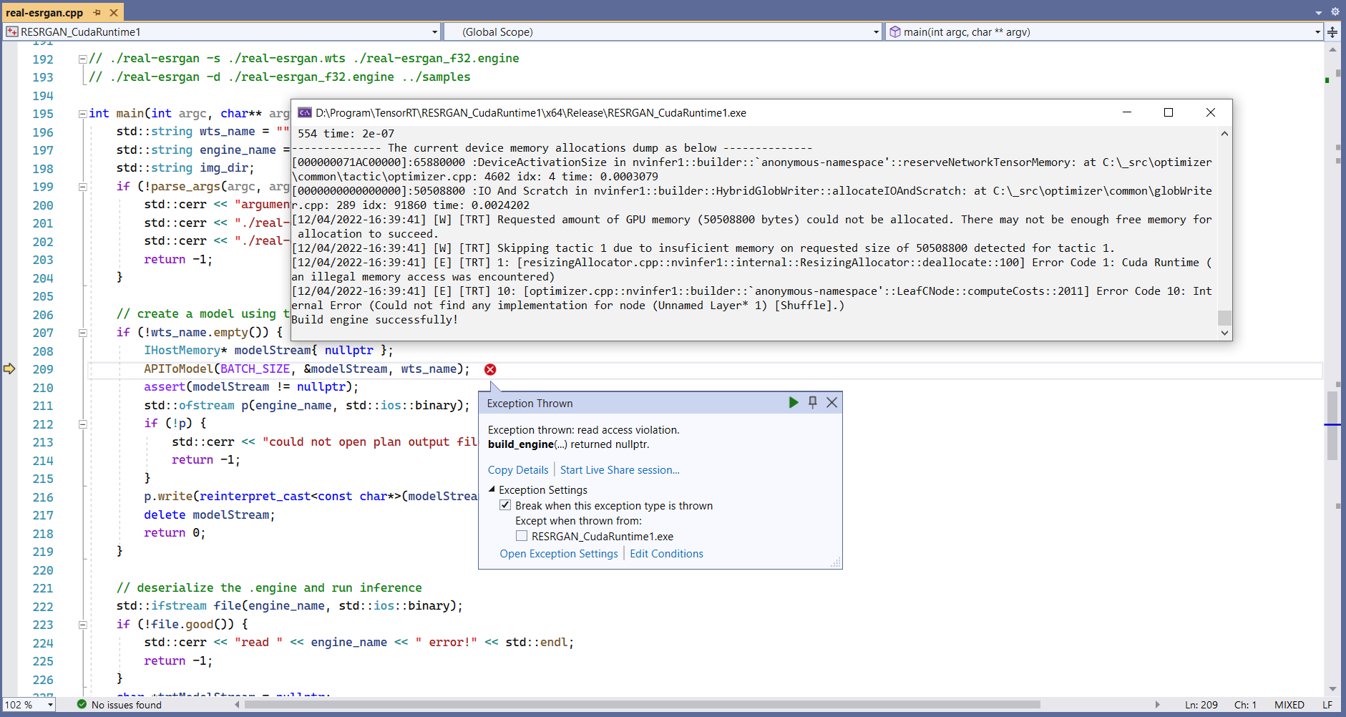This screenshot has width=1346, height=717.
Task: Collapse the Exception Settings section
Action: tap(492, 489)
